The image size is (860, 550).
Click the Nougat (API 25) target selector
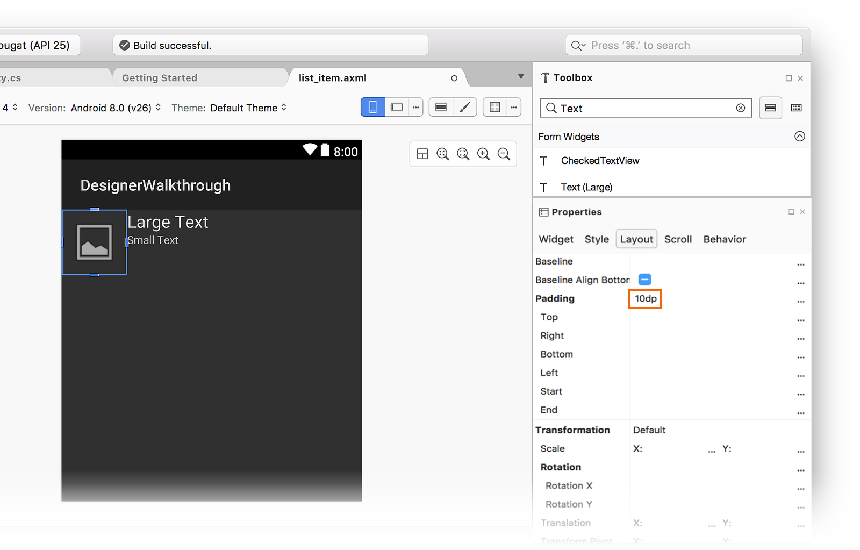pos(39,45)
